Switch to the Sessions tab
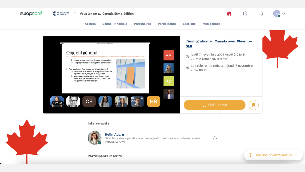 point(189,24)
